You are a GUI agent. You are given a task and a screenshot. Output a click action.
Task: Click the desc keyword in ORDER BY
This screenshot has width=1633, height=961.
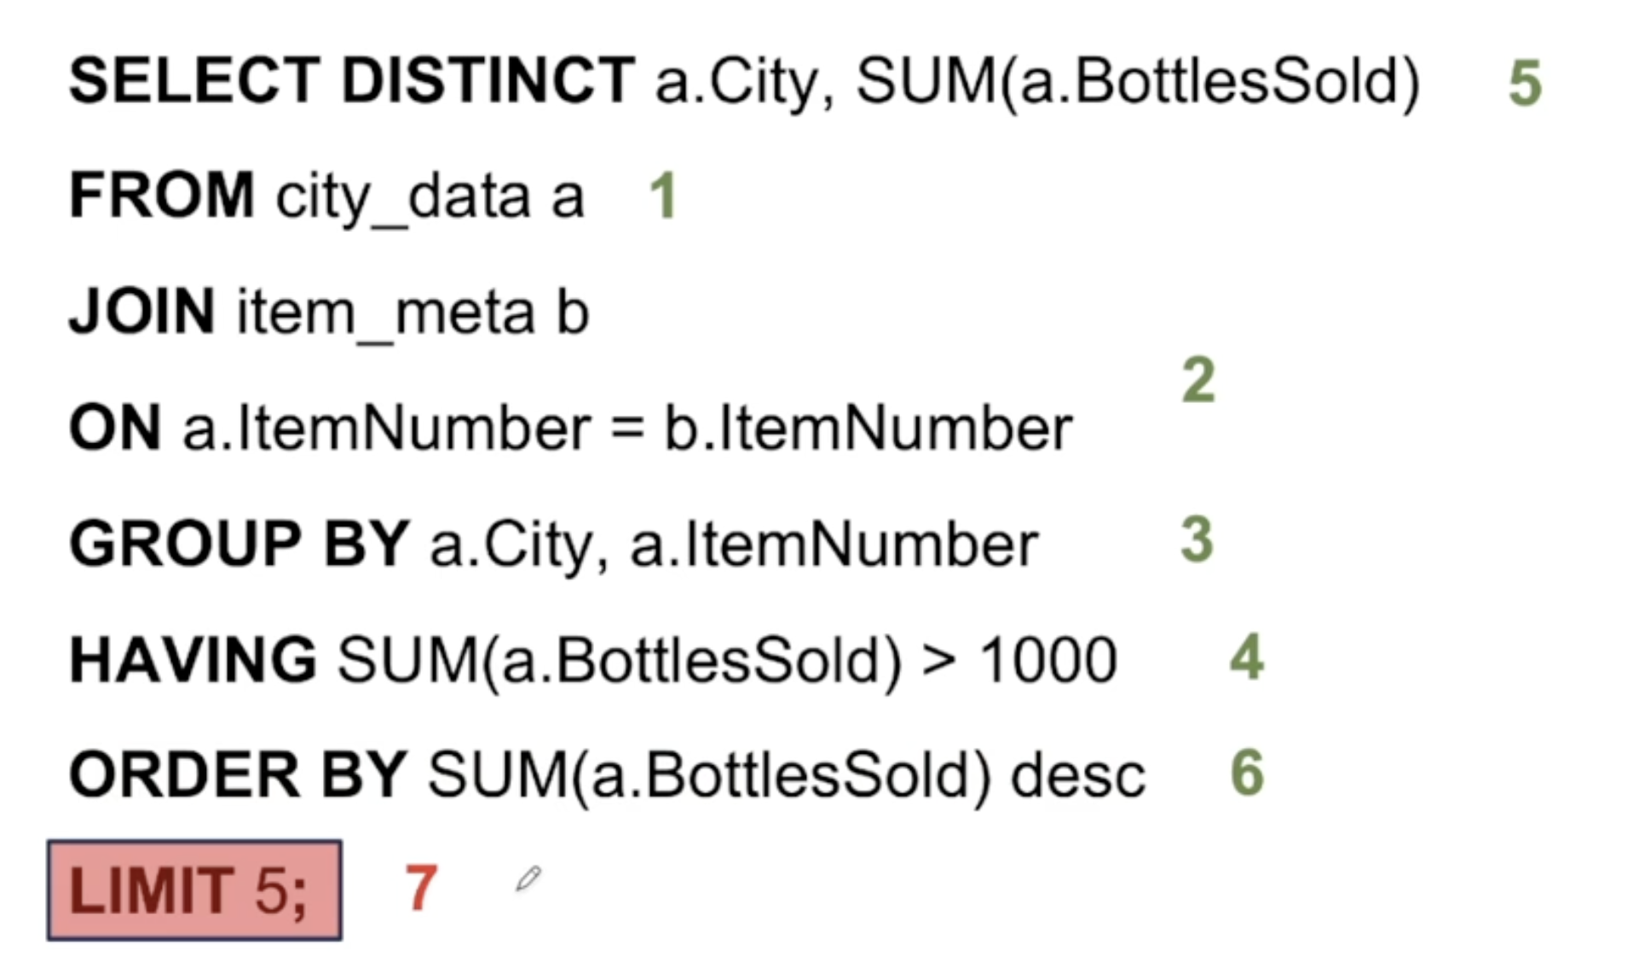tap(1078, 775)
